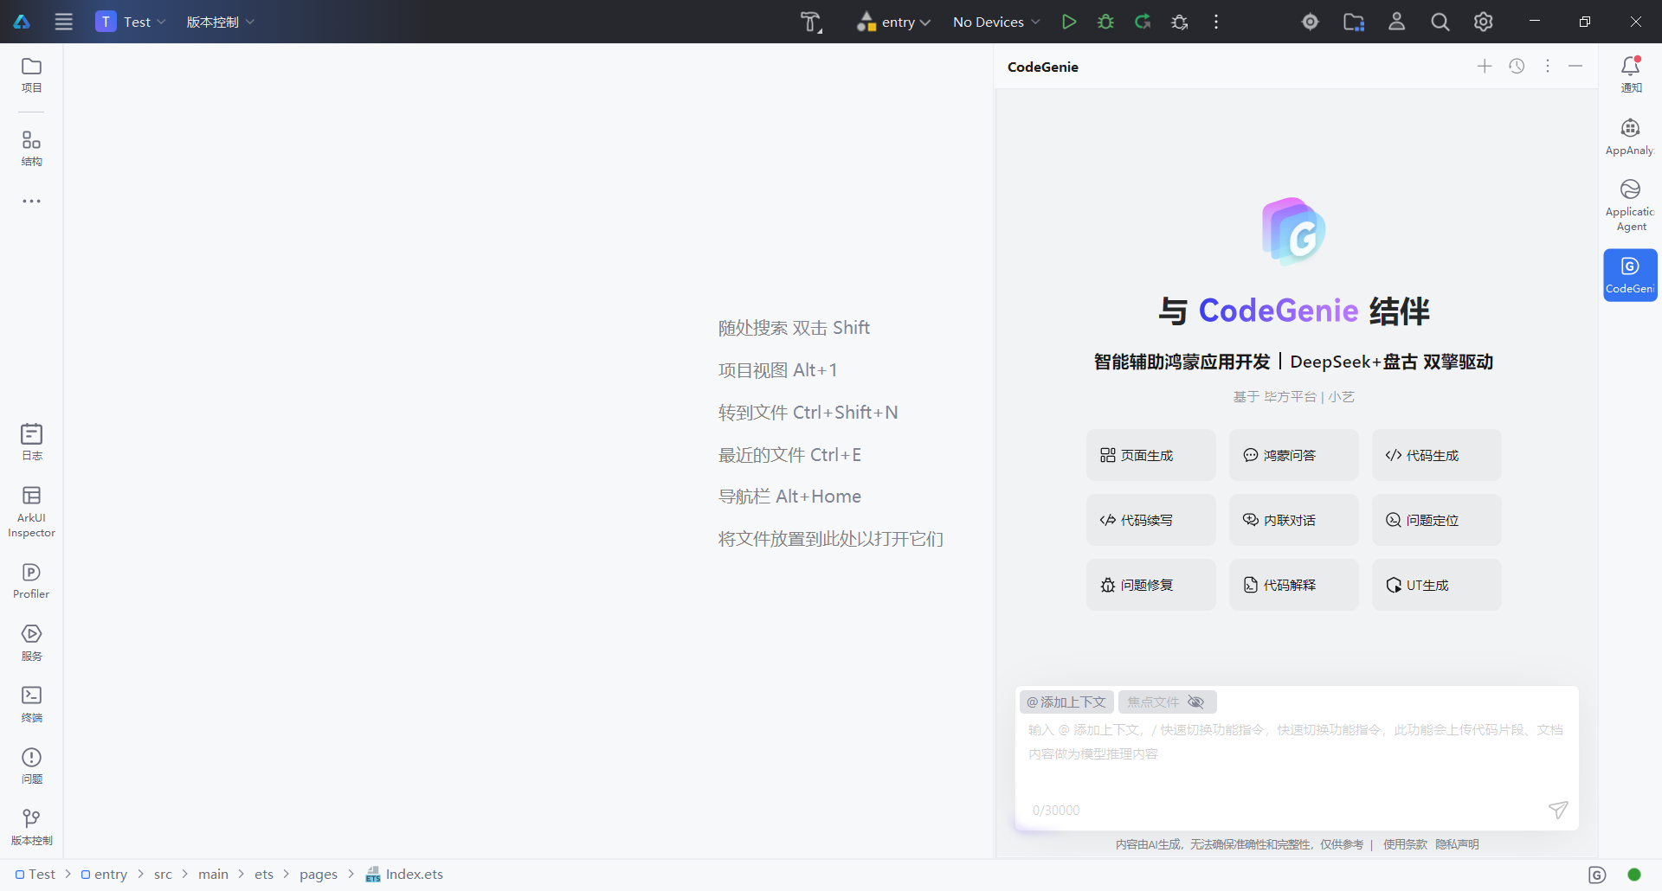Choose 代码生成 code generation
The width and height of the screenshot is (1662, 891).
tap(1437, 455)
